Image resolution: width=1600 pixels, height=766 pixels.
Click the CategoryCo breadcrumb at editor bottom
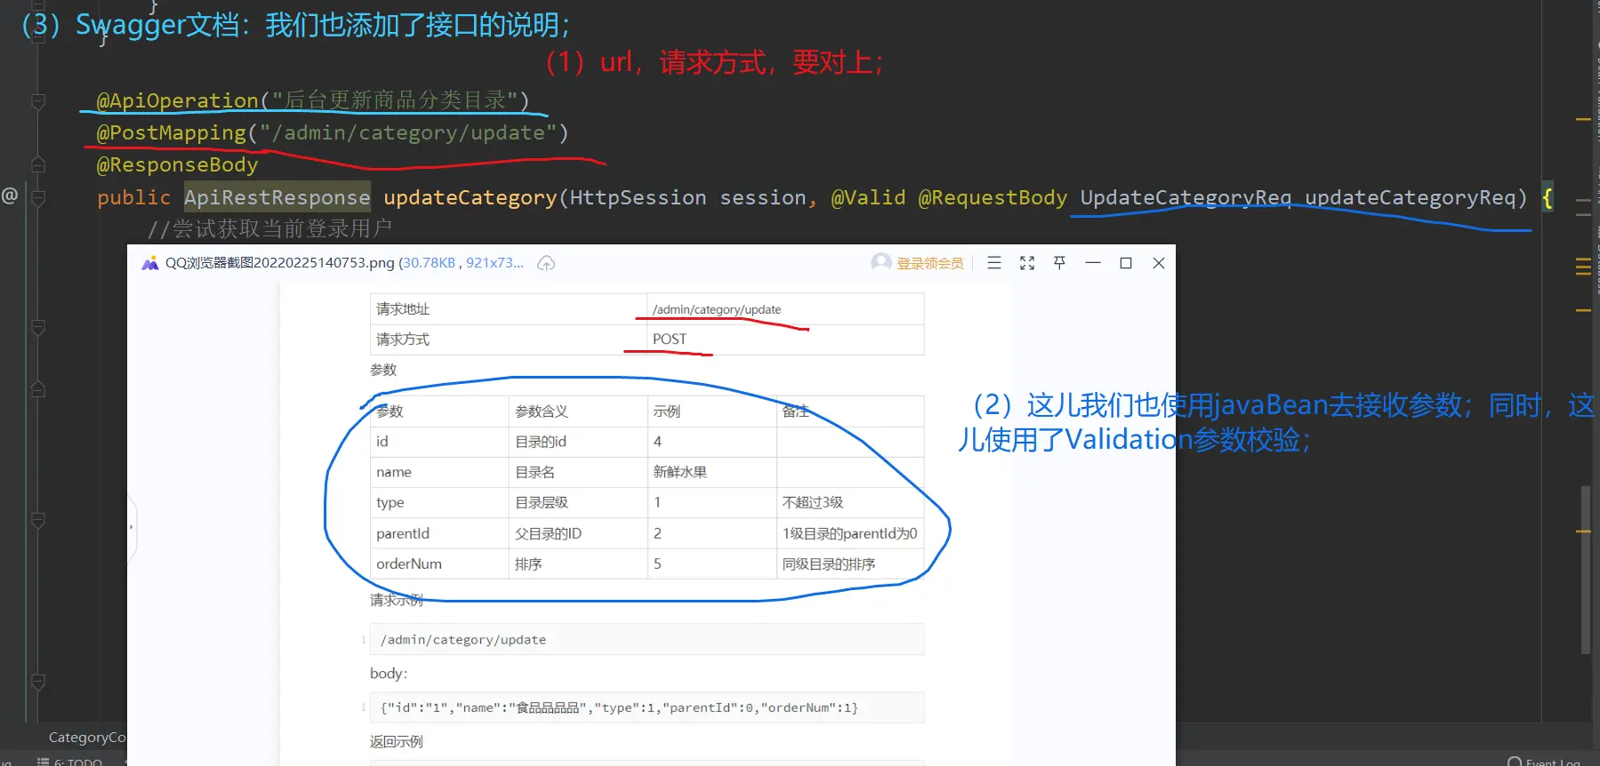tap(87, 737)
